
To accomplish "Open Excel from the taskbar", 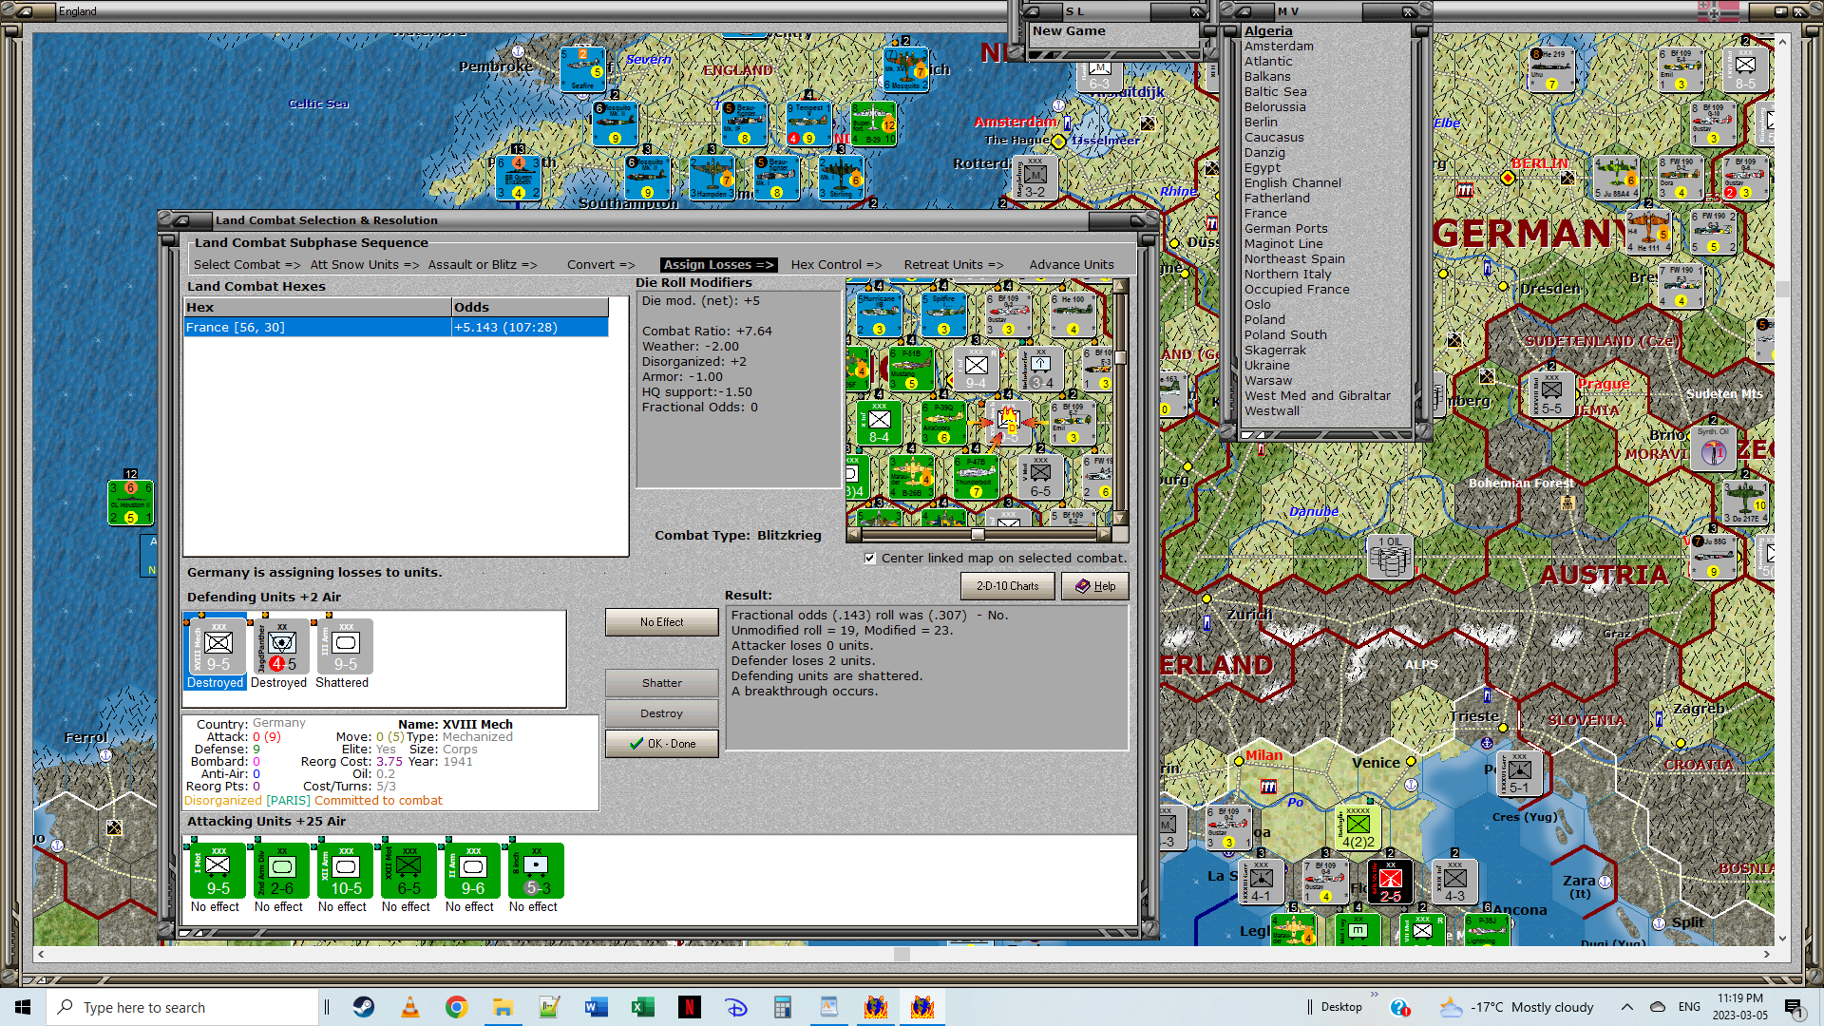I will tap(643, 1007).
